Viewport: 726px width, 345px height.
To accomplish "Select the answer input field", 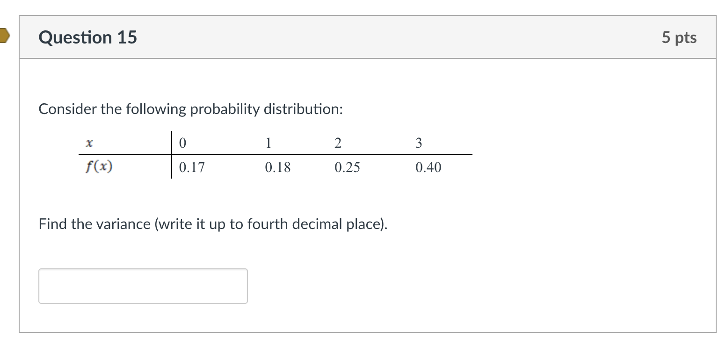I will click(x=143, y=286).
